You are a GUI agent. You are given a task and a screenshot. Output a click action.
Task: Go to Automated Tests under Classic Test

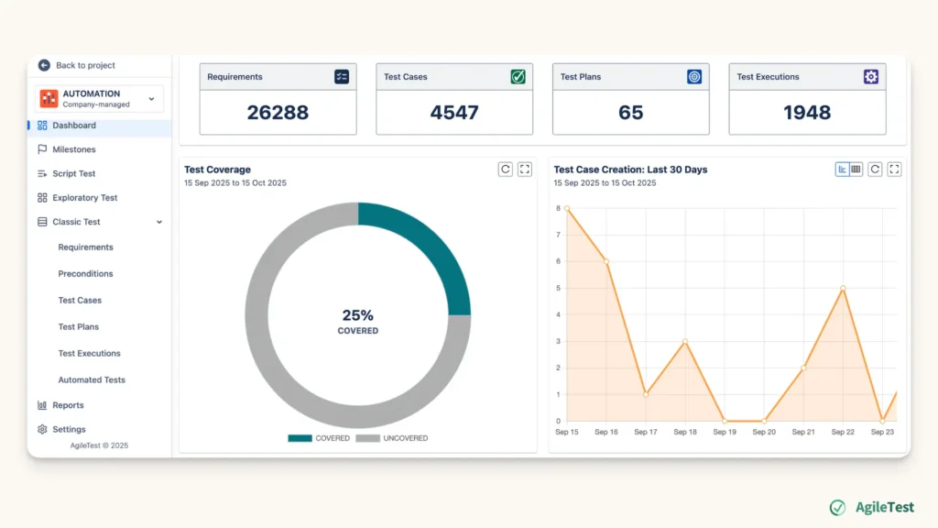pos(92,379)
